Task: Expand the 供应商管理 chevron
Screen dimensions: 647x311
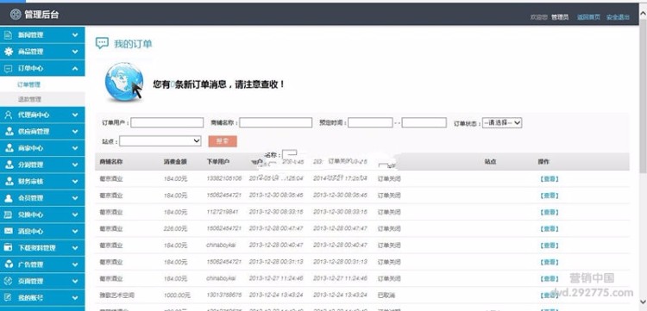Action: pos(75,132)
